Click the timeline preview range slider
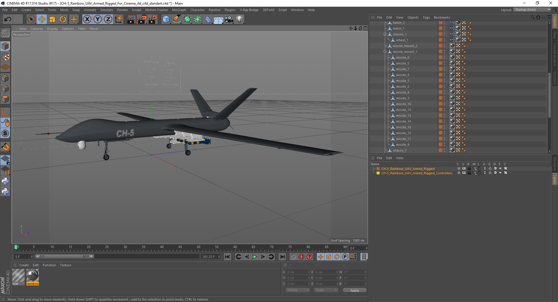 (65, 256)
